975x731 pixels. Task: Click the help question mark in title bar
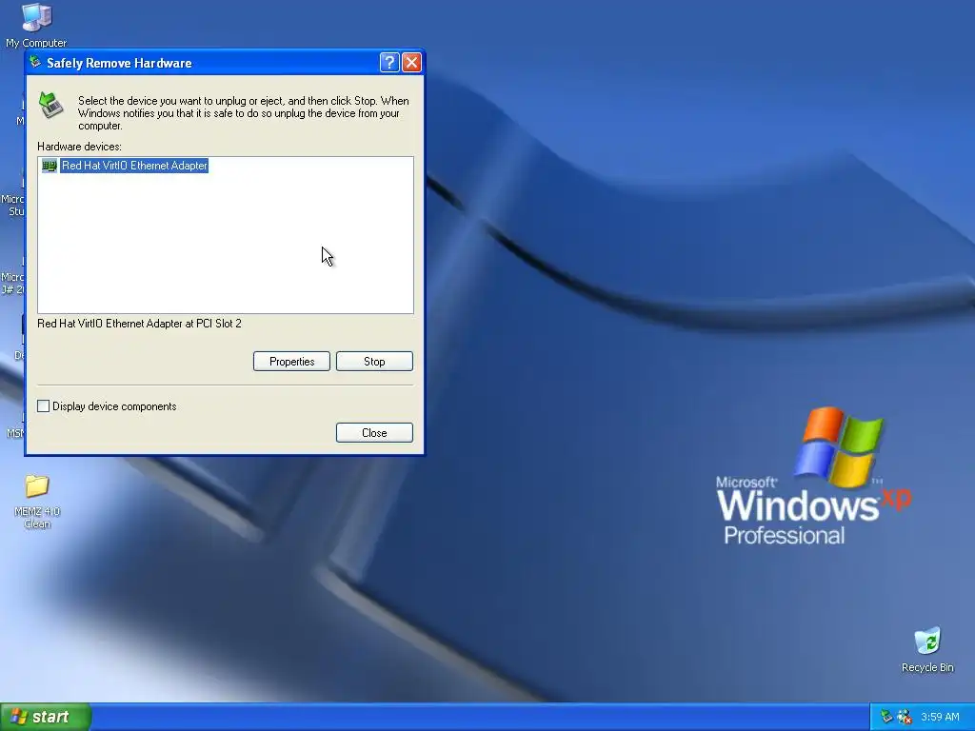(389, 62)
